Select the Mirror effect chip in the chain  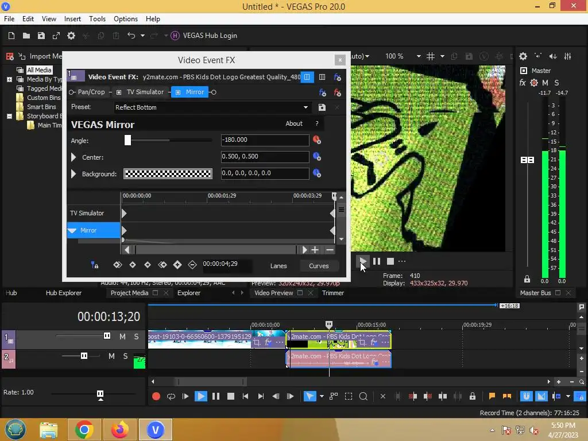(189, 92)
